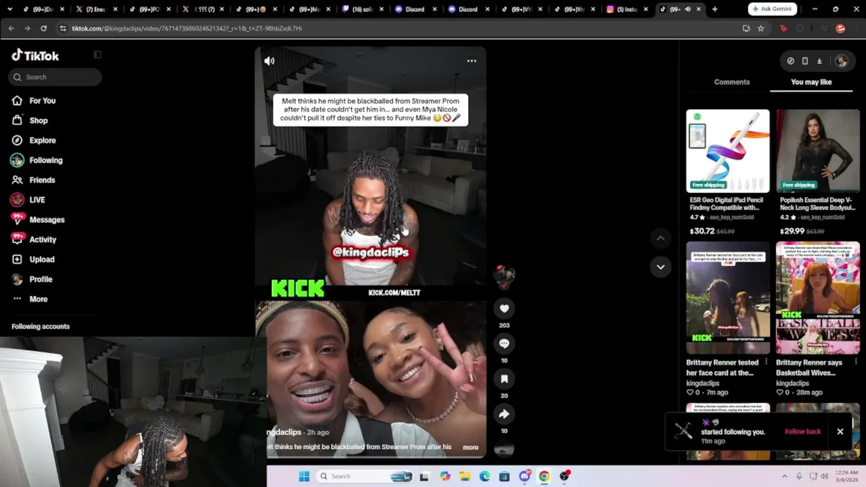Go back in the browser
The height and width of the screenshot is (487, 866).
pos(11,28)
